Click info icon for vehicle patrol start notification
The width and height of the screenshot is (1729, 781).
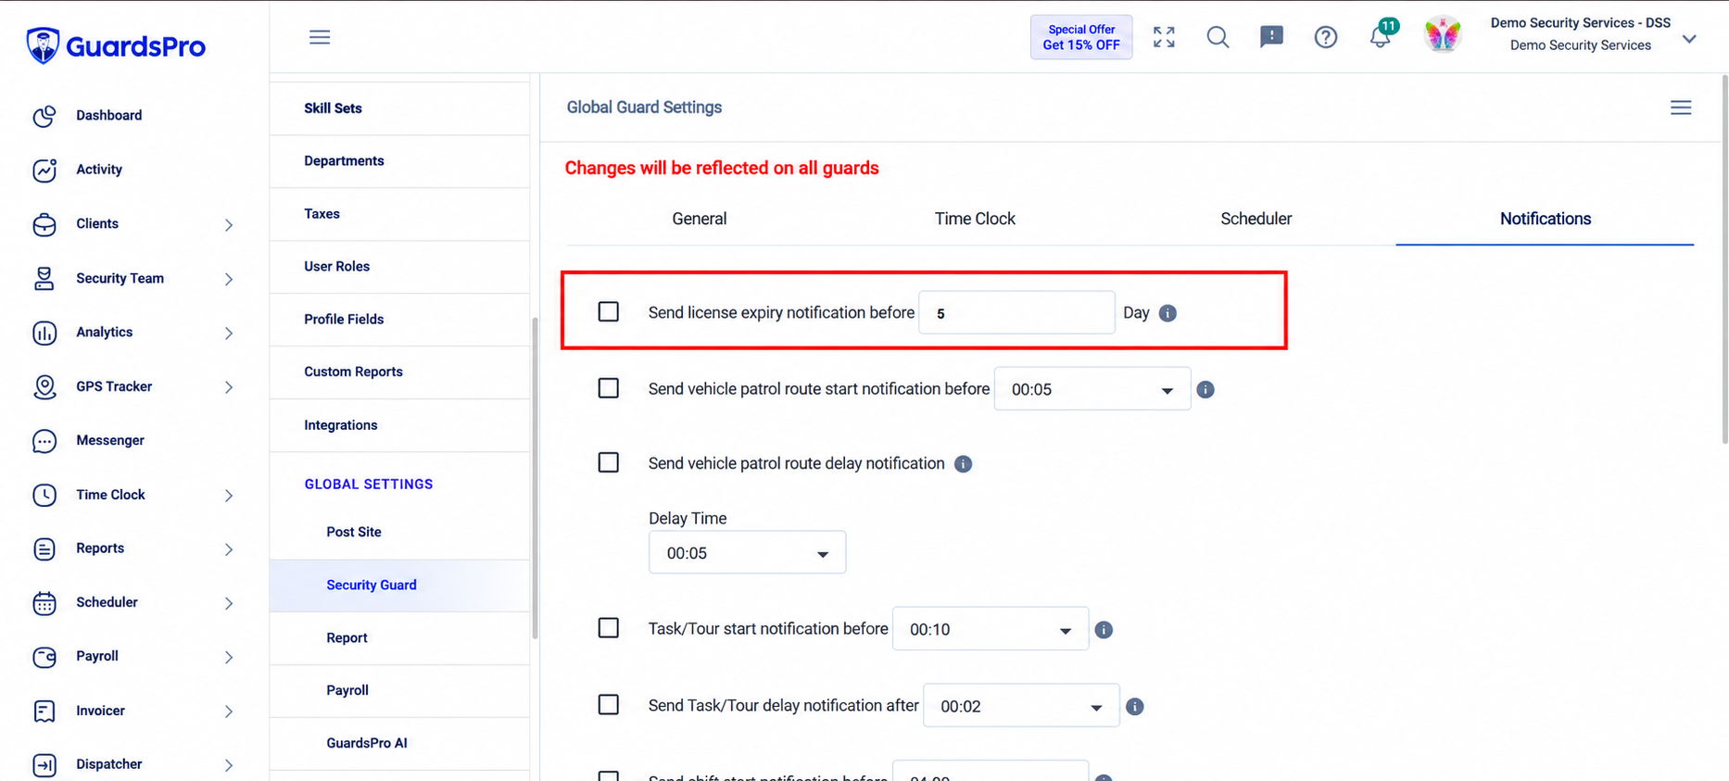tap(1205, 390)
